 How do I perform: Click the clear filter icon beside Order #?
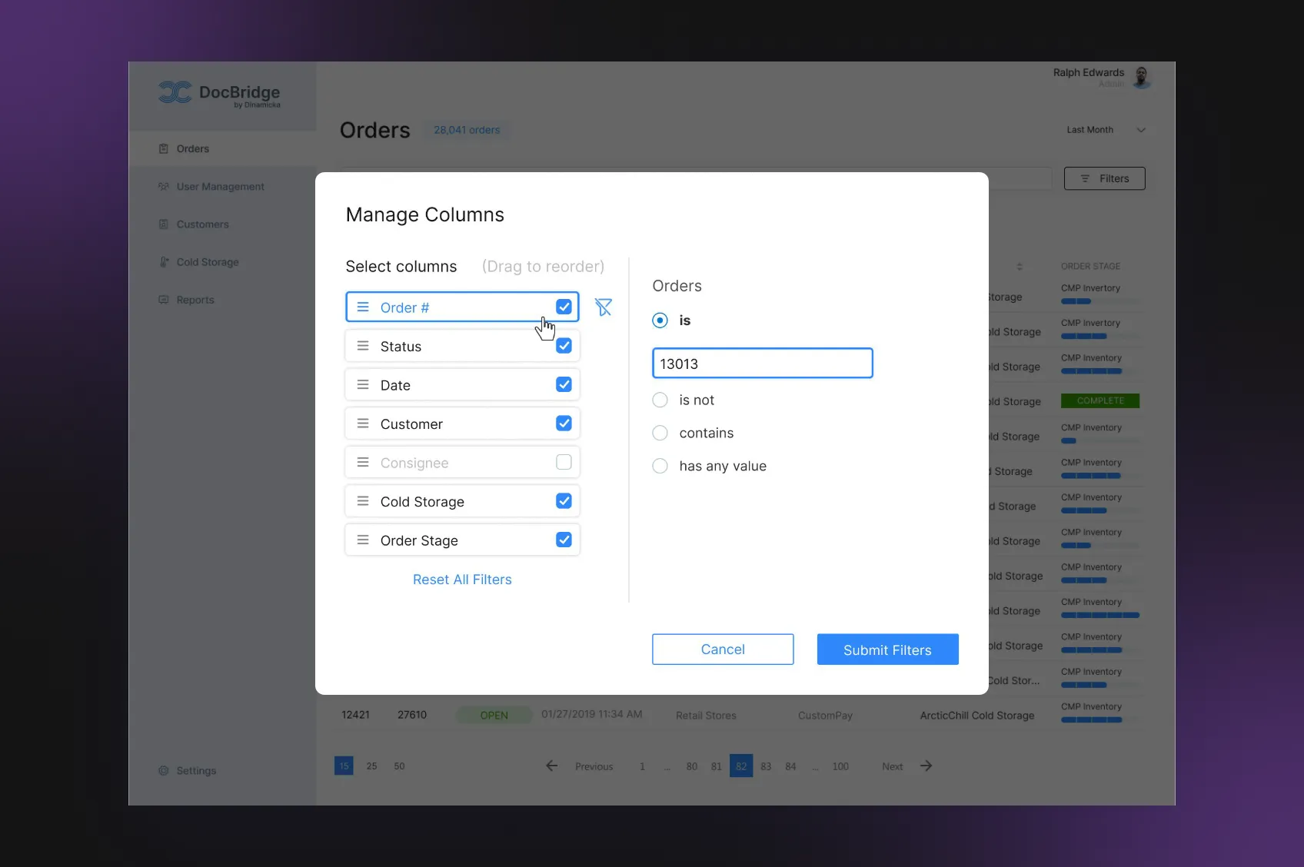604,307
